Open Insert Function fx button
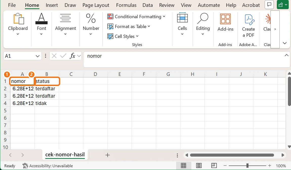This screenshot has height=170, width=291. (72, 56)
